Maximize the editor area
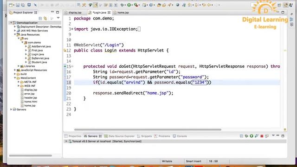Screen dimensions: 297x167 pyautogui.click(x=283, y=13)
